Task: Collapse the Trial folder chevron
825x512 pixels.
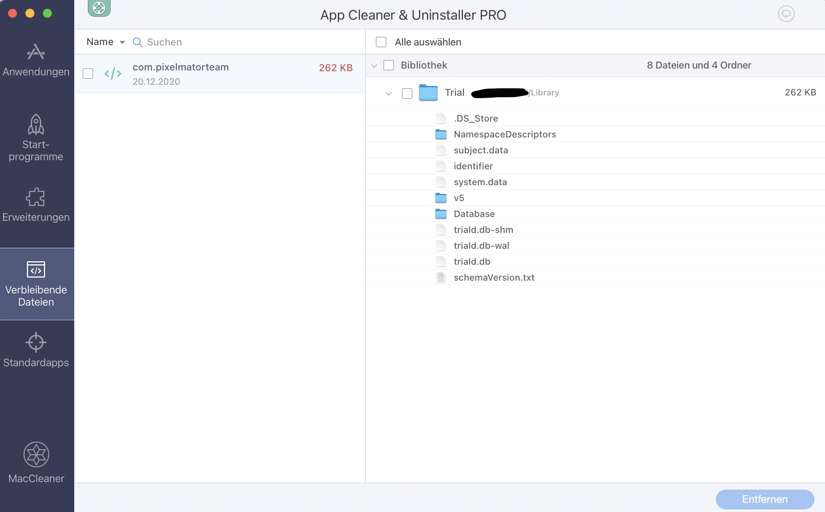Action: [x=389, y=94]
